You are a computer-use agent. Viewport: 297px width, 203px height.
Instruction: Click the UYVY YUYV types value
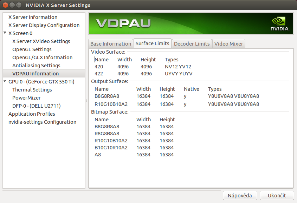coord(179,74)
